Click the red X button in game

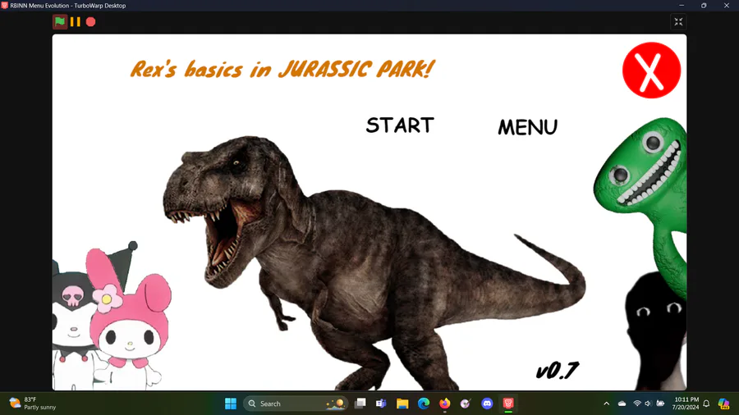coord(651,70)
